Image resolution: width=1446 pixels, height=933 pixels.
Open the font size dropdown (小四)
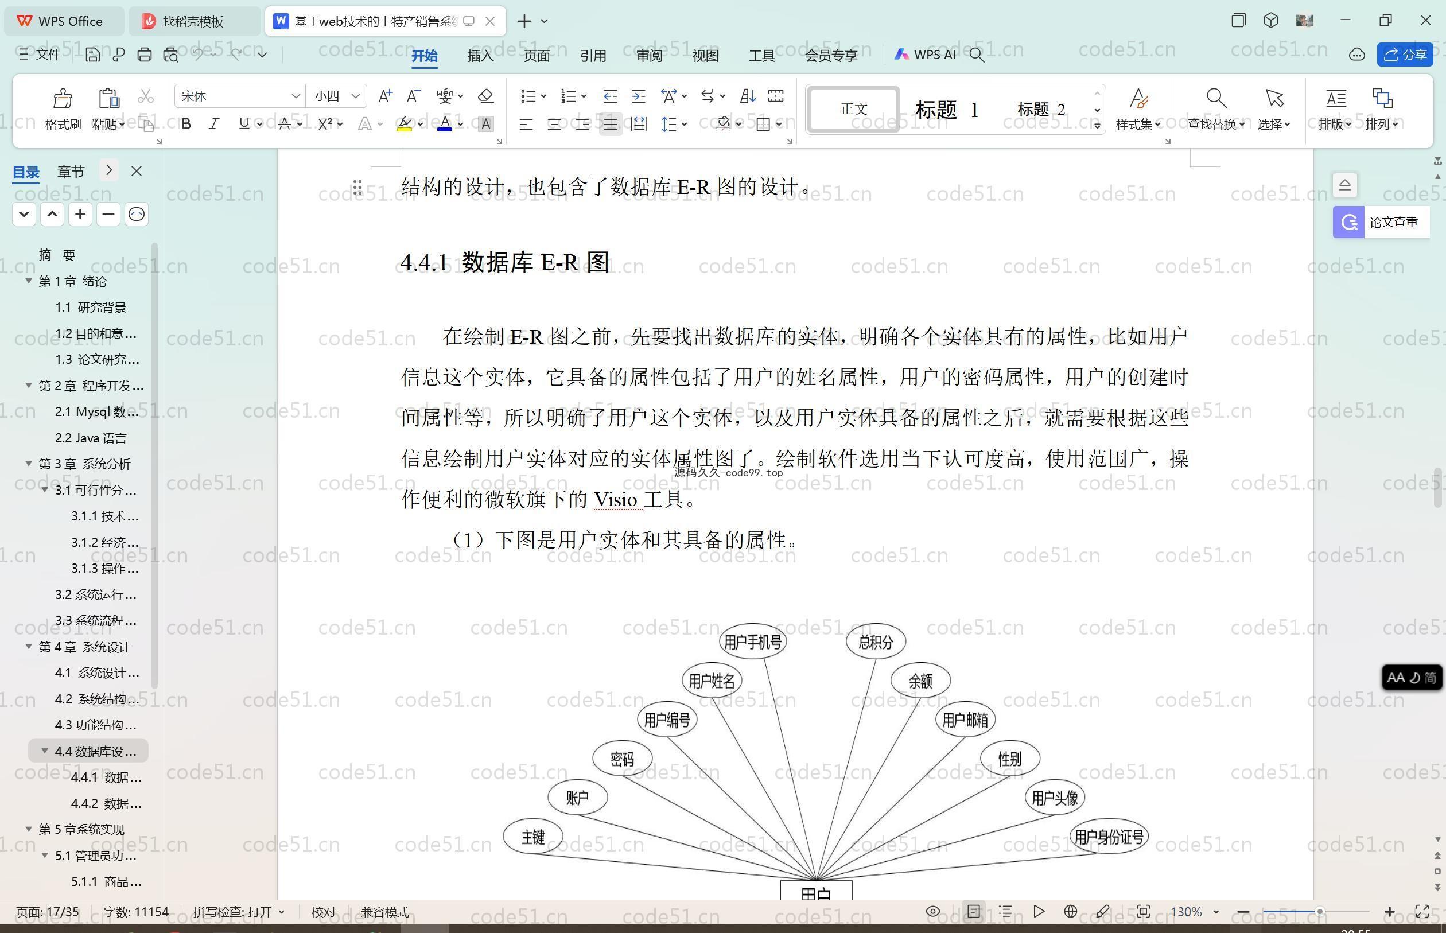point(356,96)
